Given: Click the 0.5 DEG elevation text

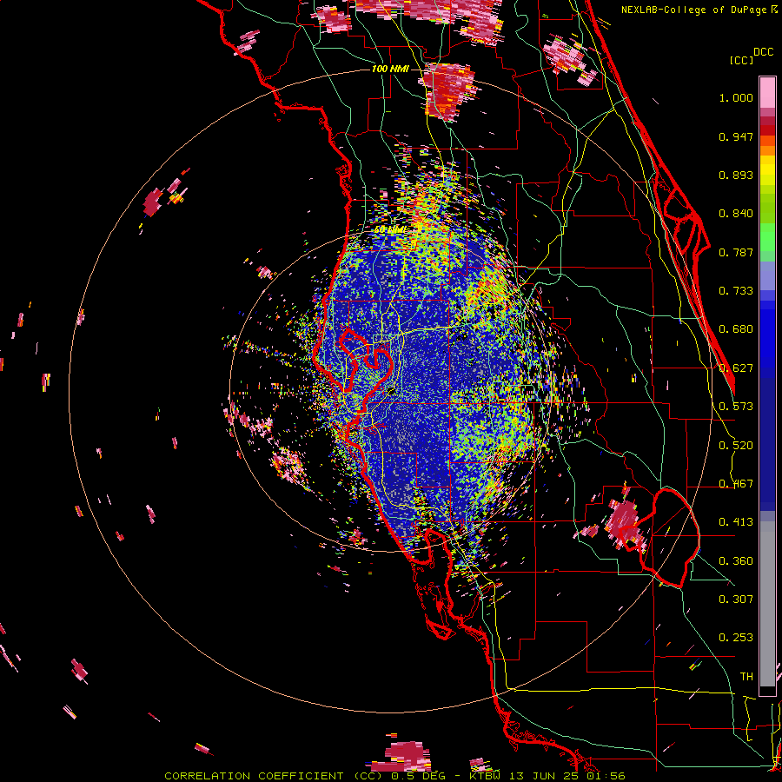Looking at the screenshot, I should 418,776.
